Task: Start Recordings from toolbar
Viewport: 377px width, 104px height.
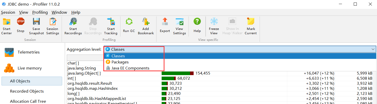Action: 73,26
